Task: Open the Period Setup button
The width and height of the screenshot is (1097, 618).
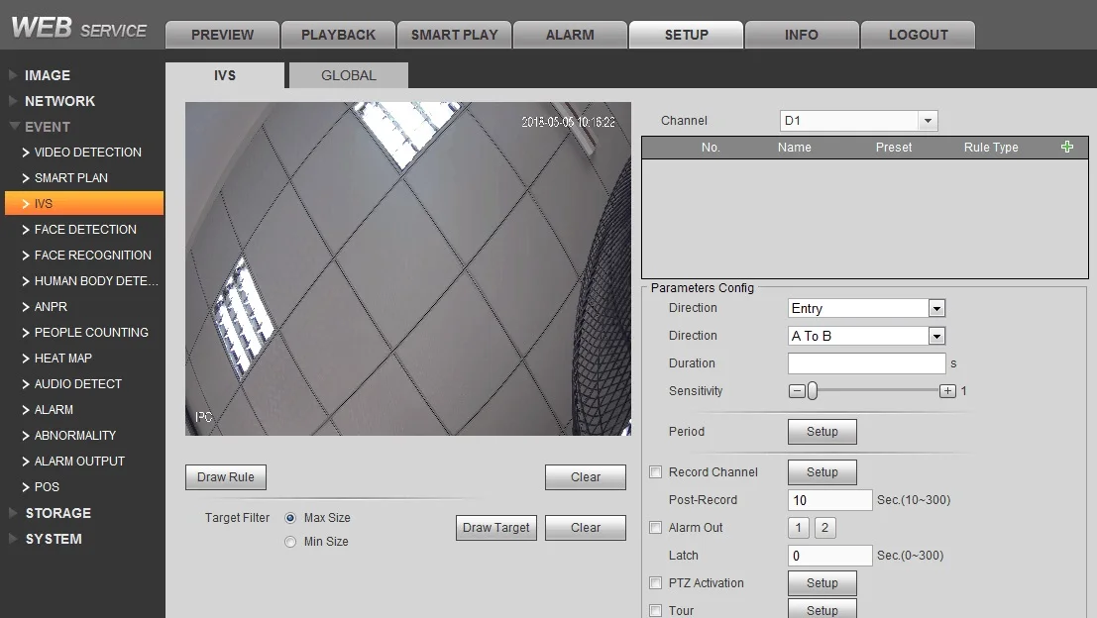Action: pos(823,432)
